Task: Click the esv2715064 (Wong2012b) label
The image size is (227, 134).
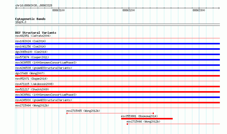Action: [32, 105]
